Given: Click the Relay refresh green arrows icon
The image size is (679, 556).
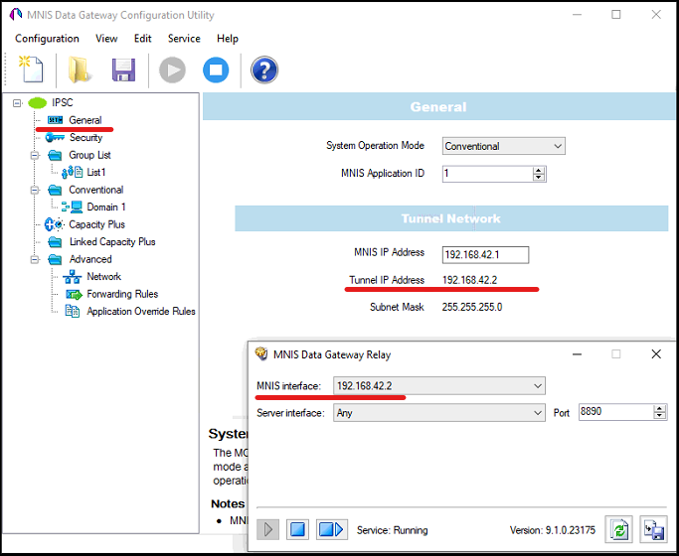Looking at the screenshot, I should coord(618,529).
